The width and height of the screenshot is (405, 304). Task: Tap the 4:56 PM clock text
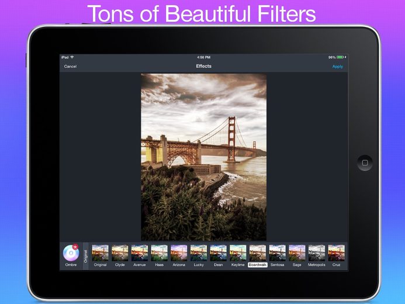coord(203,57)
